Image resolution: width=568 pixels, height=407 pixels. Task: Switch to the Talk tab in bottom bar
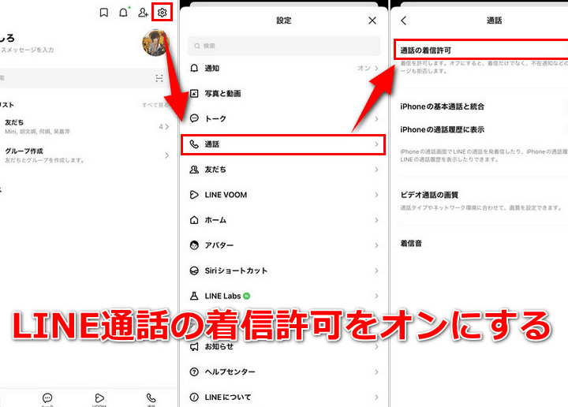[x=47, y=399]
